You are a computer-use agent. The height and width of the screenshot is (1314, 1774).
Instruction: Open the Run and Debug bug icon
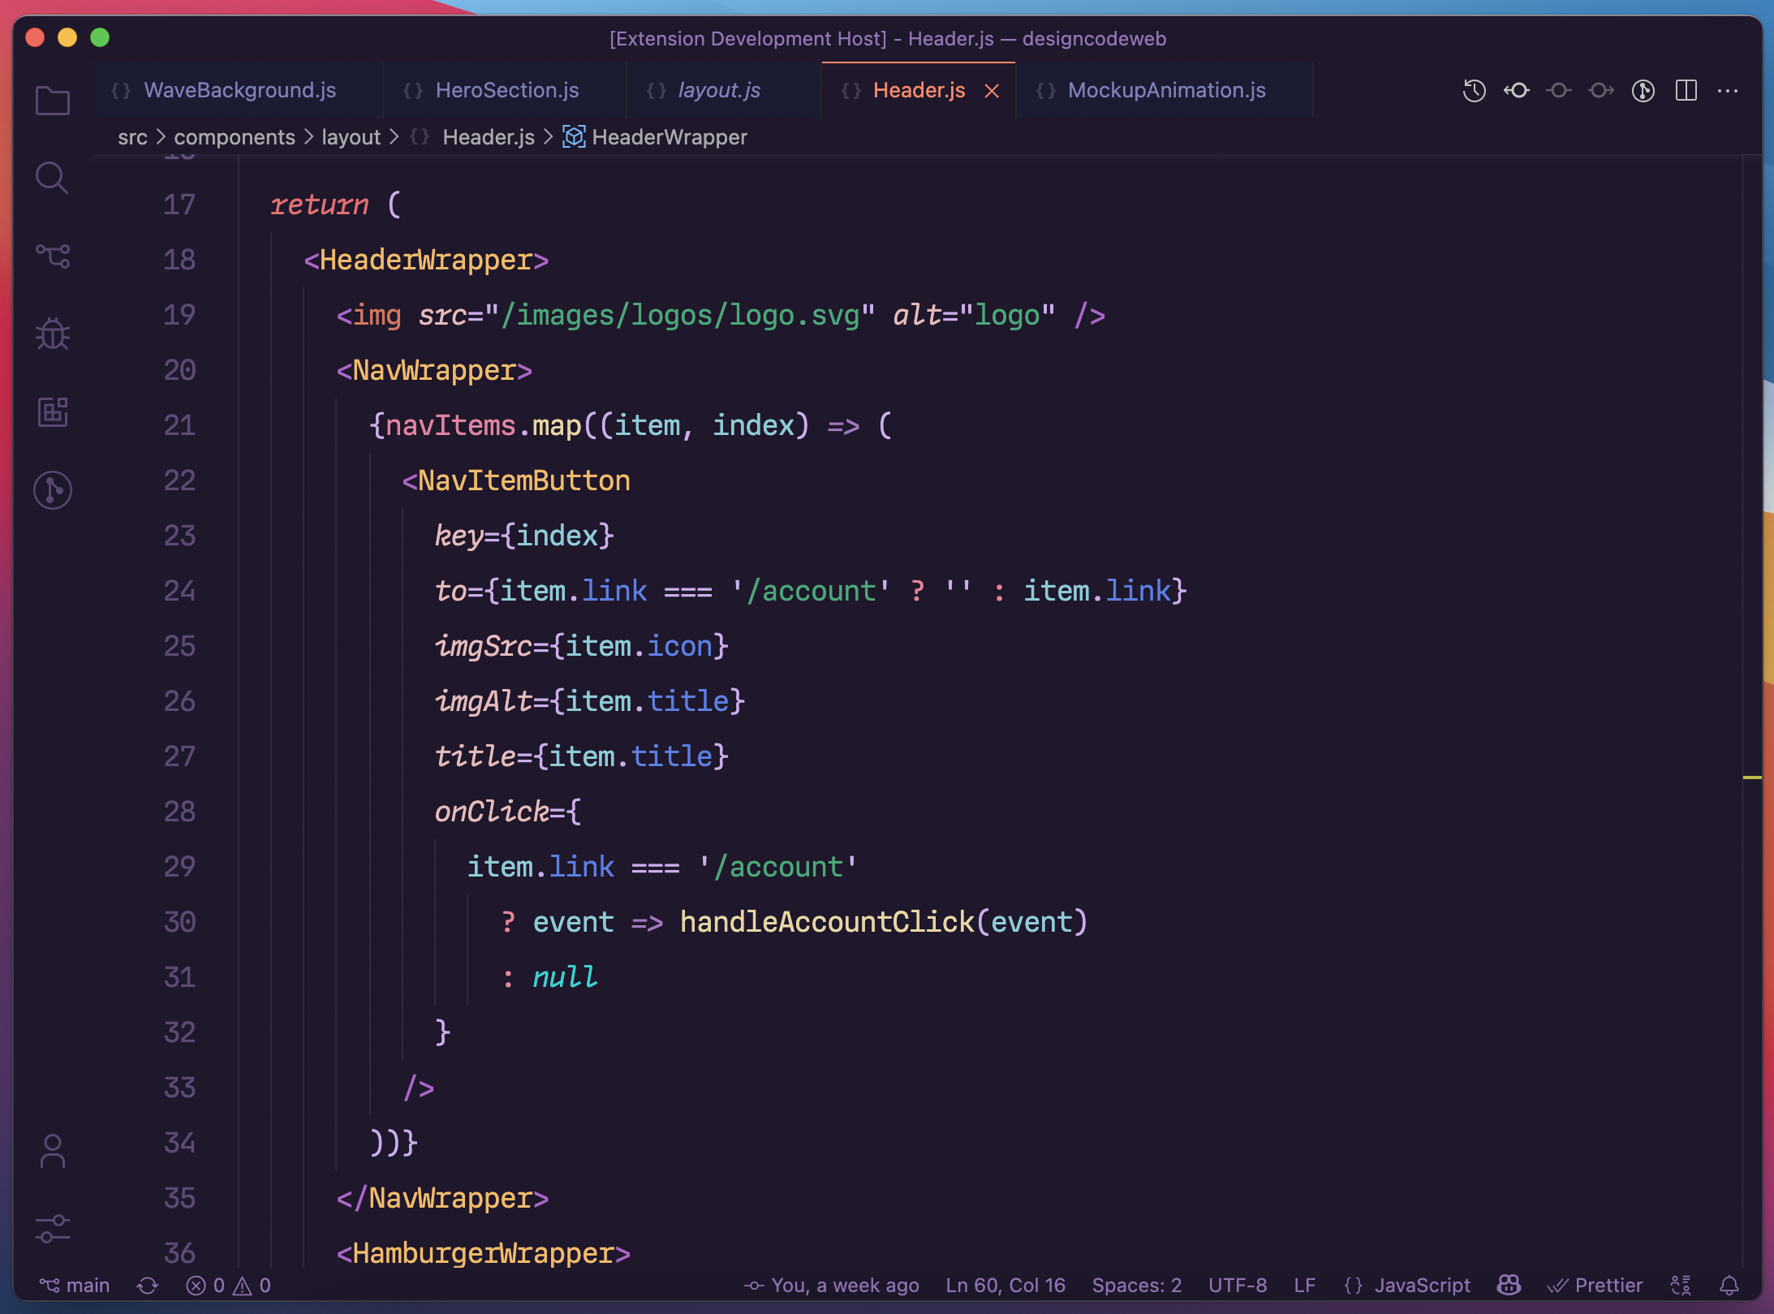(x=53, y=334)
